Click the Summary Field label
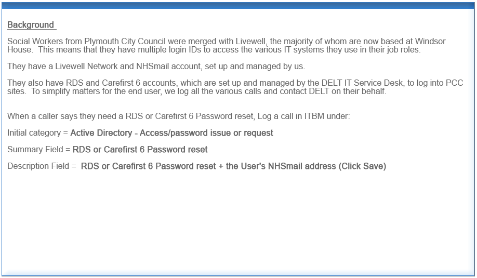 point(35,150)
